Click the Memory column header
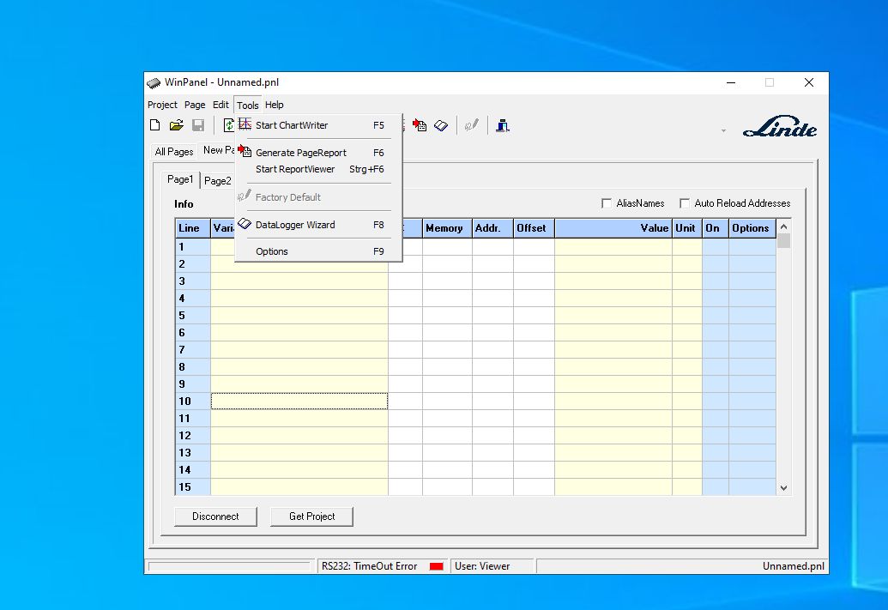888x610 pixels. pos(447,228)
